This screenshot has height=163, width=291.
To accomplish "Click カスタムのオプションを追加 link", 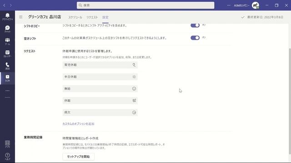I will [x=78, y=124].
